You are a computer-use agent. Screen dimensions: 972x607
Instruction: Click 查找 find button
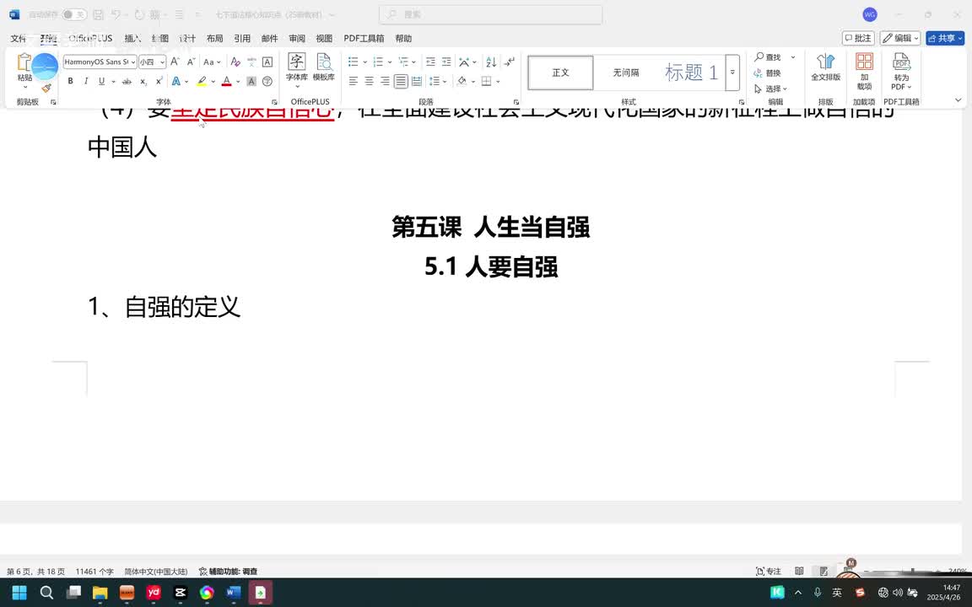pyautogui.click(x=768, y=57)
